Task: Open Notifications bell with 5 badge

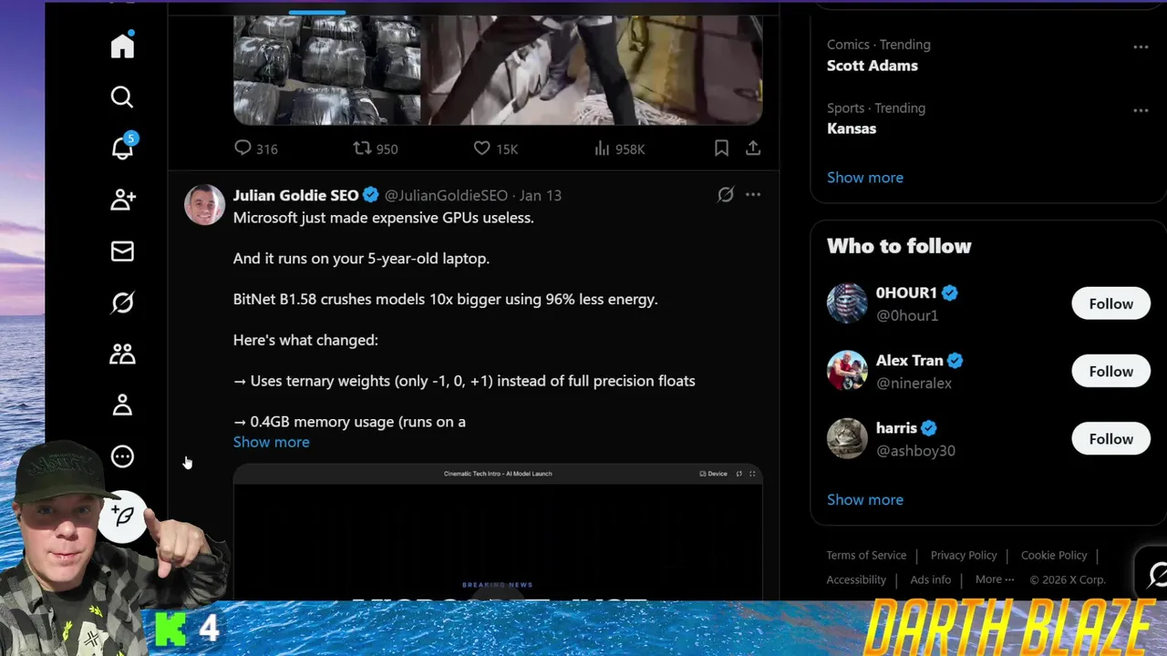Action: tap(122, 148)
